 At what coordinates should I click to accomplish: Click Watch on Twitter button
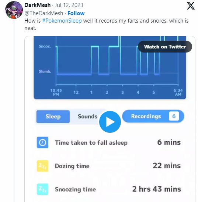pyautogui.click(x=165, y=47)
